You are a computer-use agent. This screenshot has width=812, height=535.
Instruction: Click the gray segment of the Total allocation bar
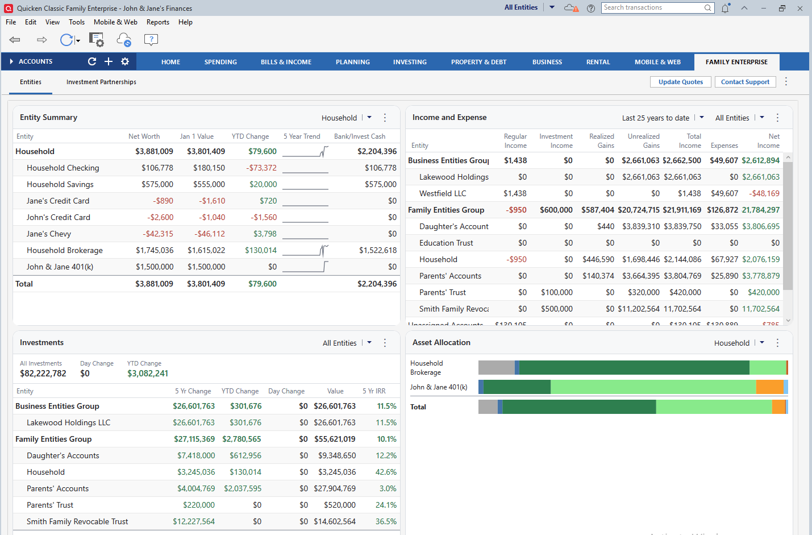click(488, 407)
